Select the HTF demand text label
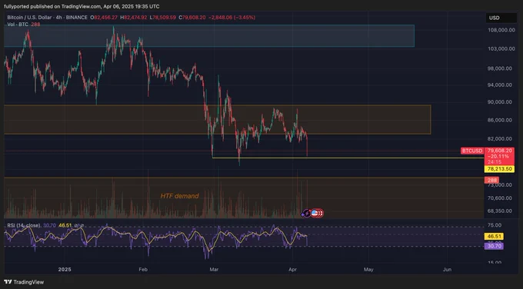523x289 pixels. click(x=179, y=196)
